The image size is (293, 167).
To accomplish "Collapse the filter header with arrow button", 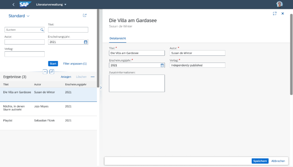I will 45,72.
